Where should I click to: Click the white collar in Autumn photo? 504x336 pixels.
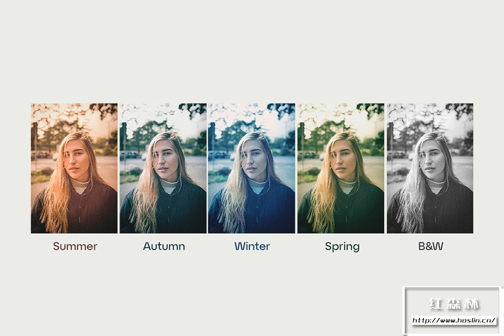(x=169, y=185)
